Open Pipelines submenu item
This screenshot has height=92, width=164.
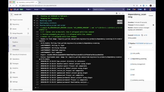tap(15, 42)
